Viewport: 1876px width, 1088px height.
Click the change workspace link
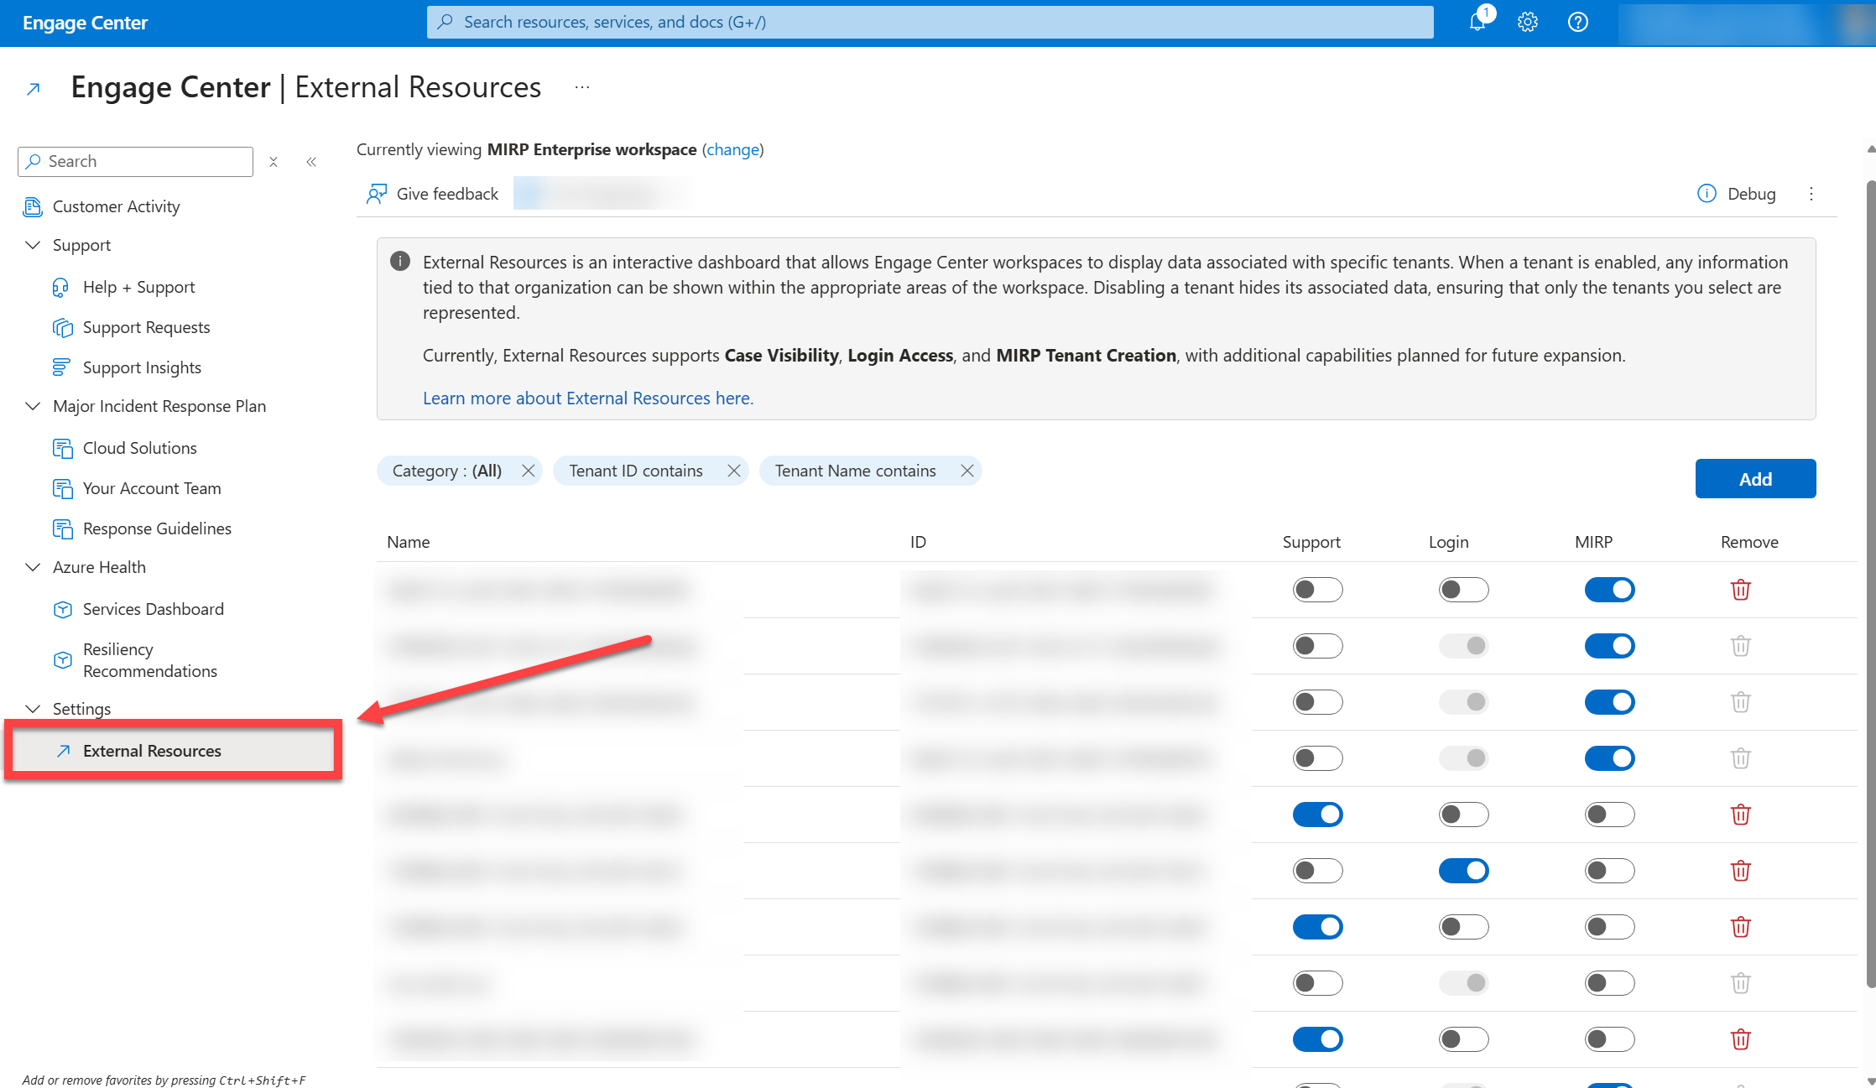tap(732, 149)
